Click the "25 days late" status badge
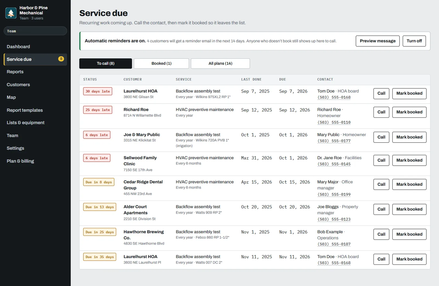Image resolution: width=439 pixels, height=286 pixels. (x=98, y=110)
